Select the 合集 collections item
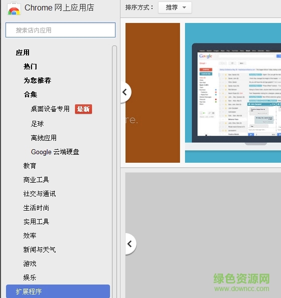 coord(30,94)
